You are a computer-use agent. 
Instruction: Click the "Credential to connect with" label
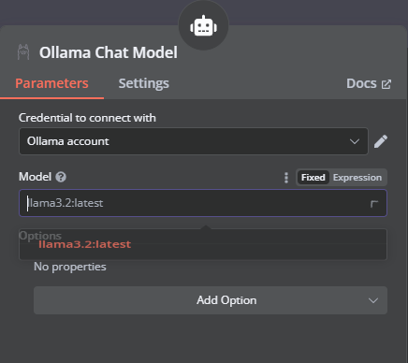pos(87,118)
